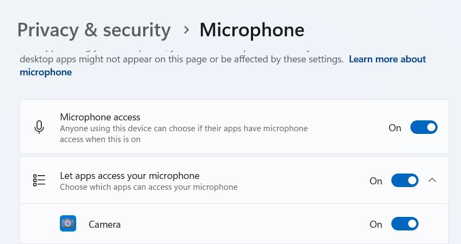Click the Microphone page title
This screenshot has width=461, height=244.
(252, 30)
